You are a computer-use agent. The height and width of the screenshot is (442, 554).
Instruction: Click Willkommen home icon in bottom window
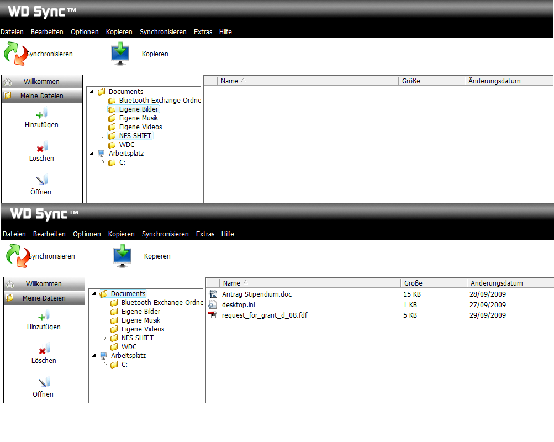10,284
